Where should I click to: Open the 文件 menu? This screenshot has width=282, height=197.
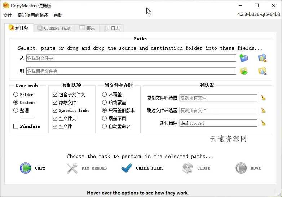[x=8, y=15]
